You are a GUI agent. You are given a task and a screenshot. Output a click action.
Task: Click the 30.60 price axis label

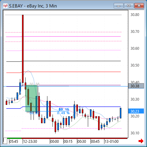[135, 48]
